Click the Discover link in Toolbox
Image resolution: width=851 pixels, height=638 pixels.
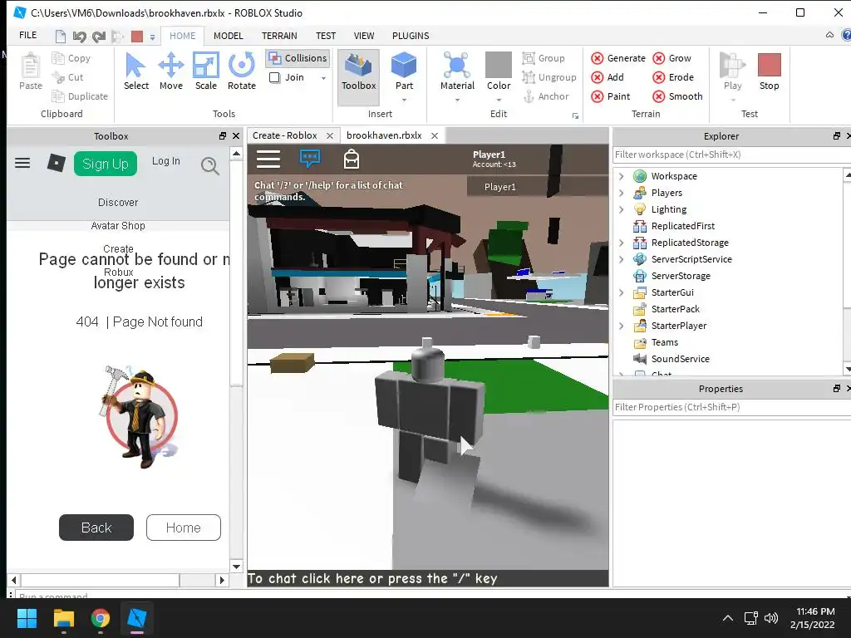pyautogui.click(x=118, y=203)
